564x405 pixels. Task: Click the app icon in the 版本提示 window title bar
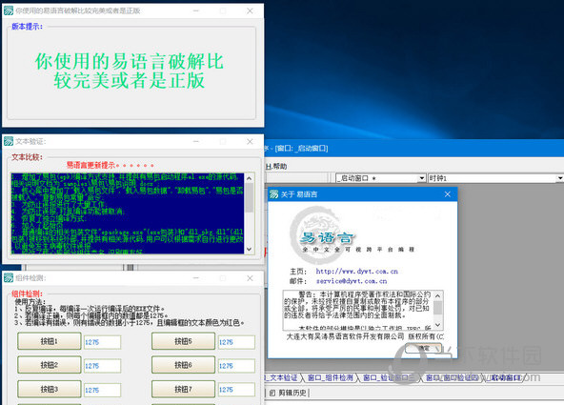coord(9,10)
